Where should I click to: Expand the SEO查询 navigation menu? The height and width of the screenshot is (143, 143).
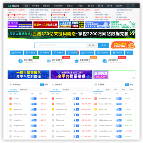click(x=35, y=6)
